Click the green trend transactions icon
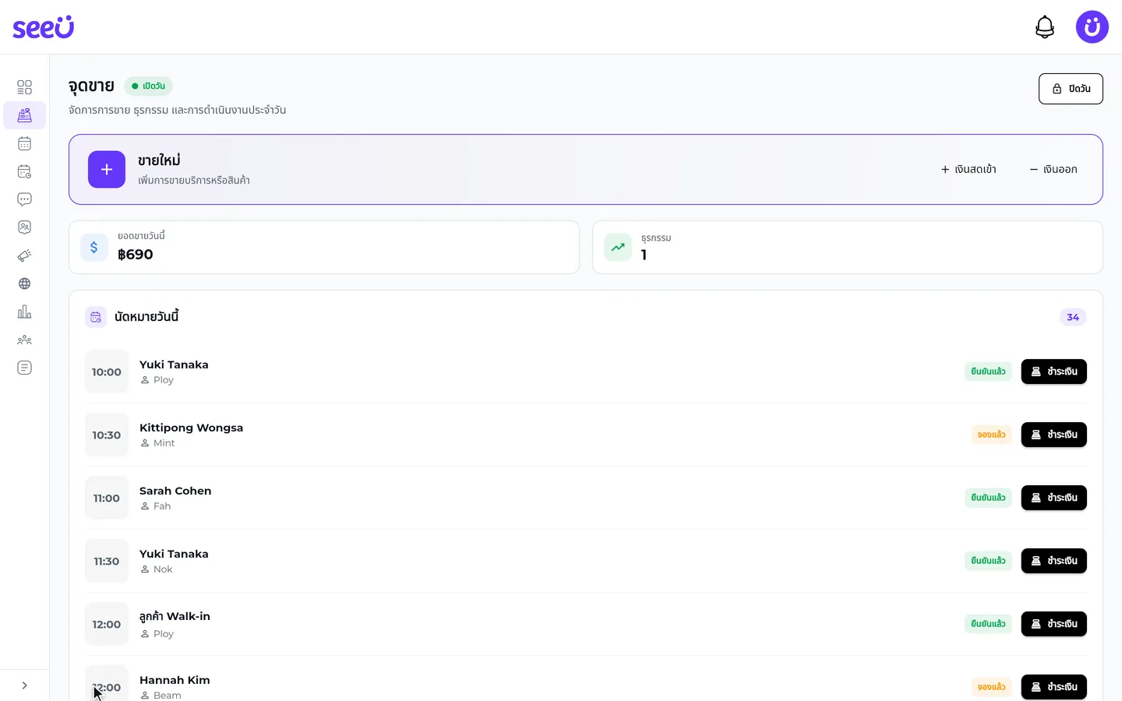Image resolution: width=1122 pixels, height=701 pixels. (618, 247)
